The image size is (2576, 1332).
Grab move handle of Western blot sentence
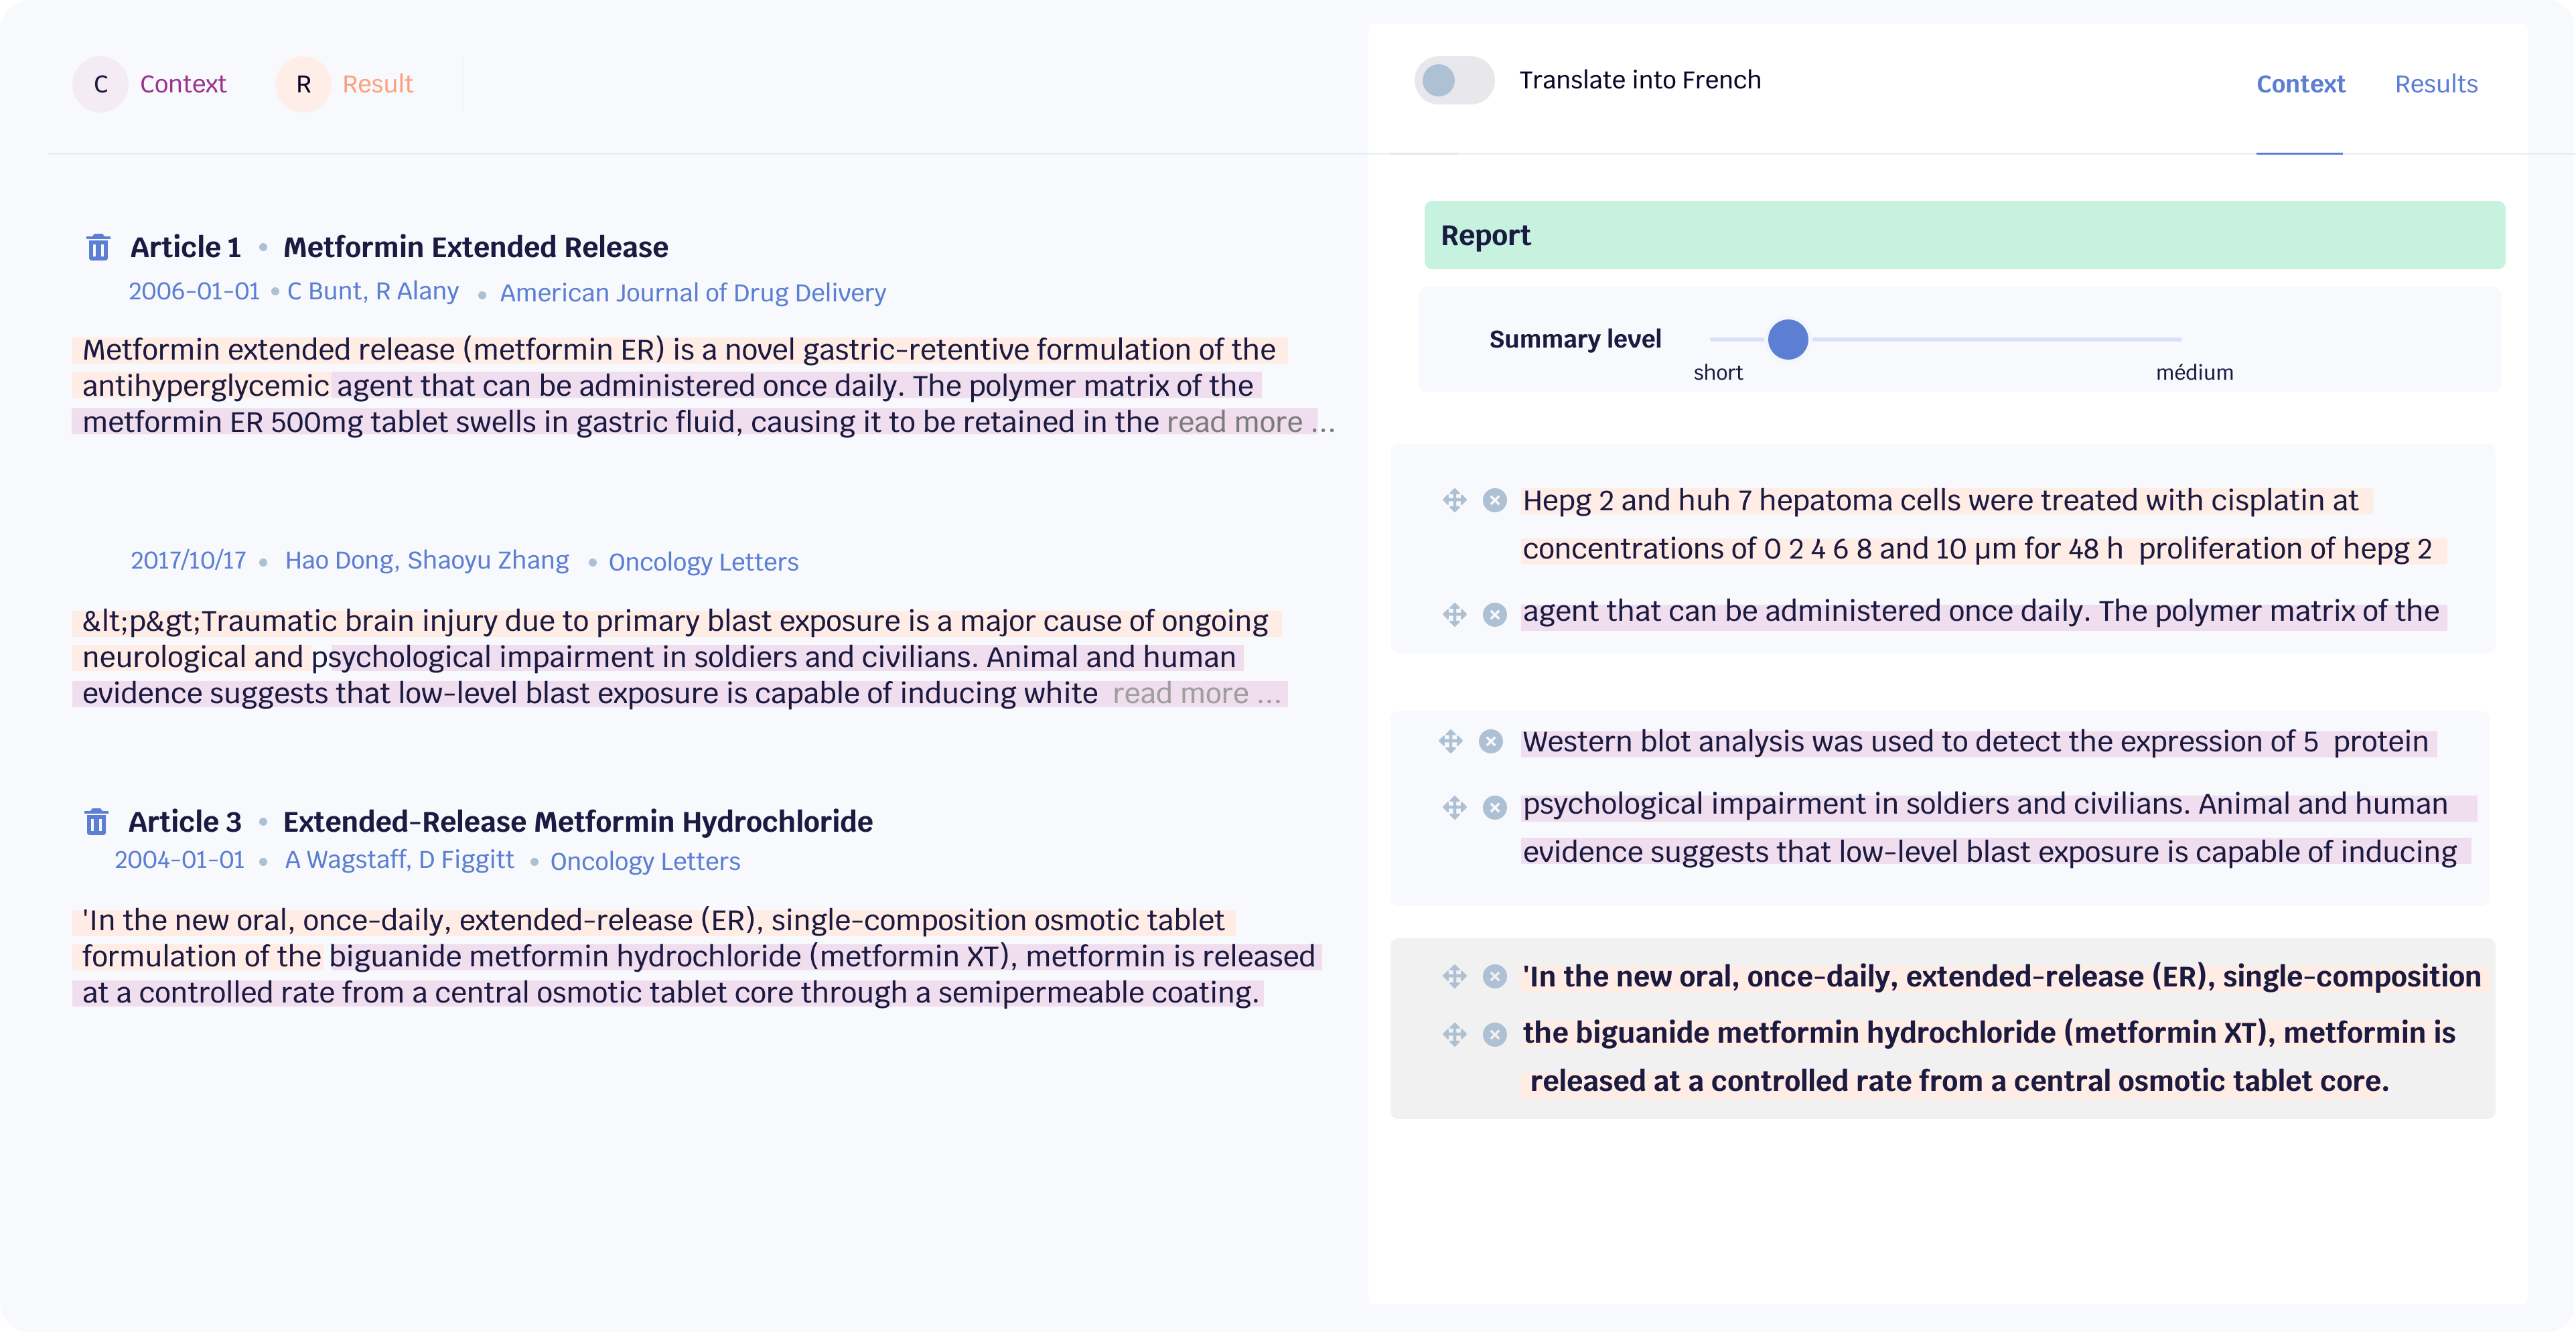(x=1451, y=741)
